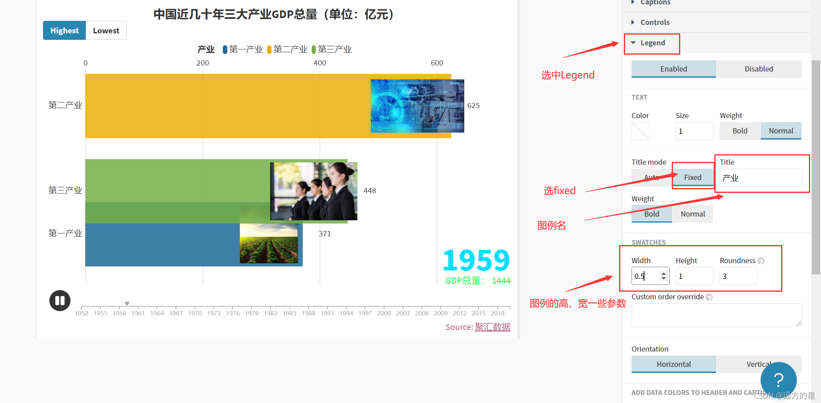Screen dimensions: 821x403
Task: Set legend Orientation to Vertical
Action: (759, 364)
